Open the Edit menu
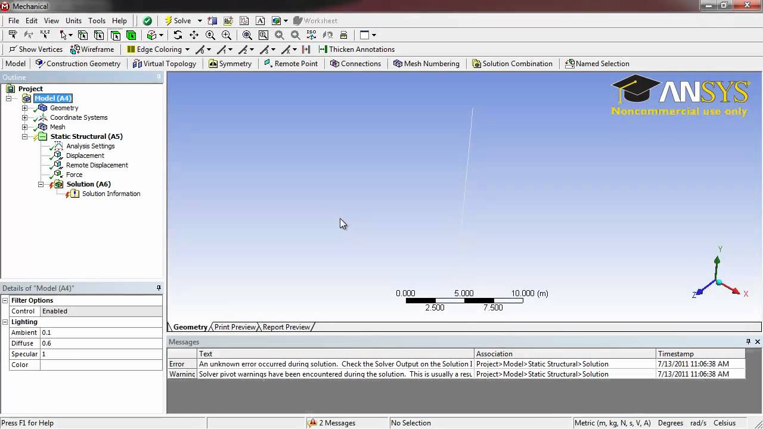Image resolution: width=763 pixels, height=429 pixels. [32, 21]
